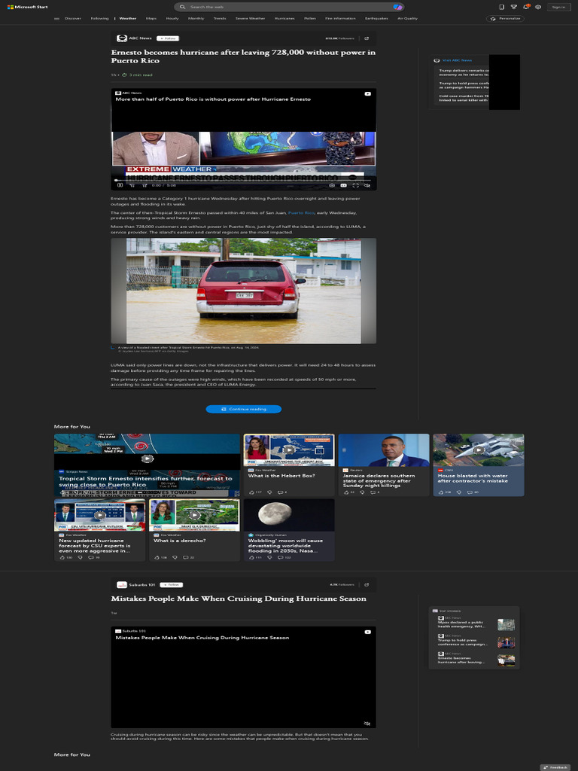Open Cold case murder sidebar story
This screenshot has width=578, height=771.
(464, 98)
